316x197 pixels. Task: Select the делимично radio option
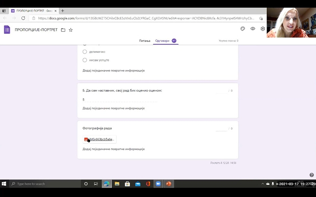tap(85, 52)
